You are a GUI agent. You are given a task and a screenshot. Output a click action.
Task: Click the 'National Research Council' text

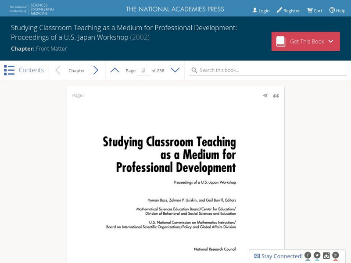(x=215, y=249)
